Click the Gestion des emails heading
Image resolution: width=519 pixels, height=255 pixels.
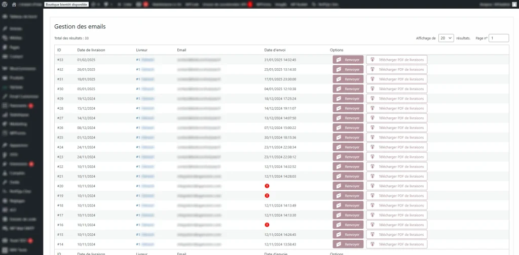80,27
